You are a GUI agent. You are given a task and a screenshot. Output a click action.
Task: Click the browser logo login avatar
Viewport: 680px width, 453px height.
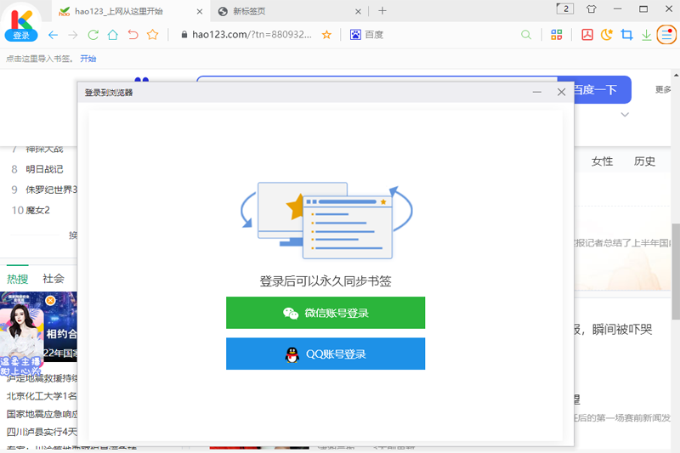(x=20, y=23)
